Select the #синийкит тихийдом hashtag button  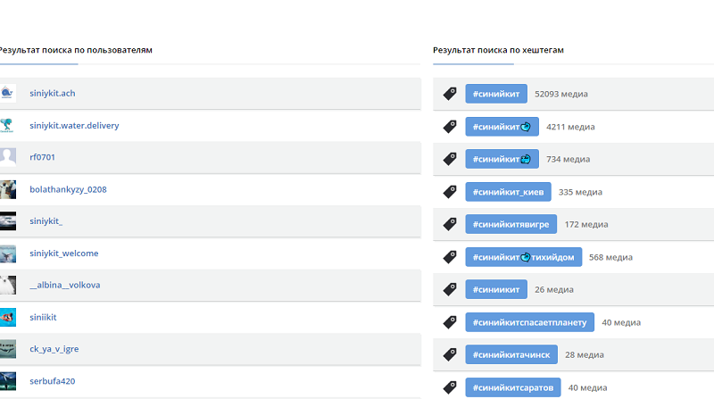[523, 257]
